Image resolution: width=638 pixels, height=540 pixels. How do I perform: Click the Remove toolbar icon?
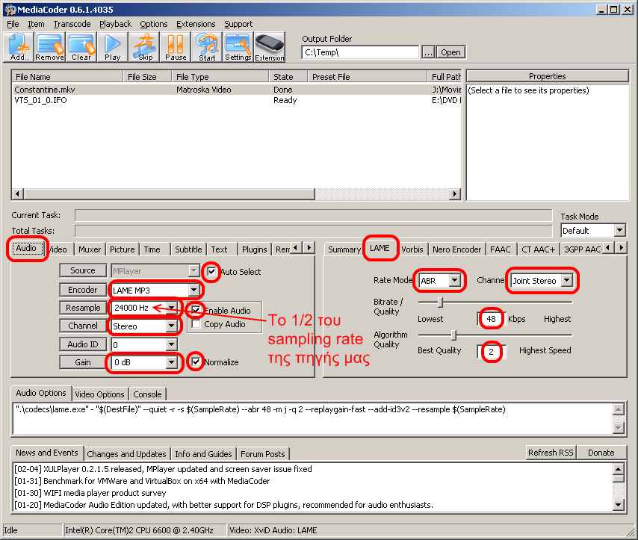[x=49, y=47]
